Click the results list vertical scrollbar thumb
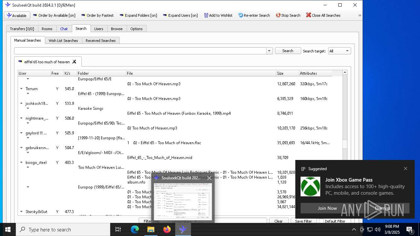 [x=345, y=144]
